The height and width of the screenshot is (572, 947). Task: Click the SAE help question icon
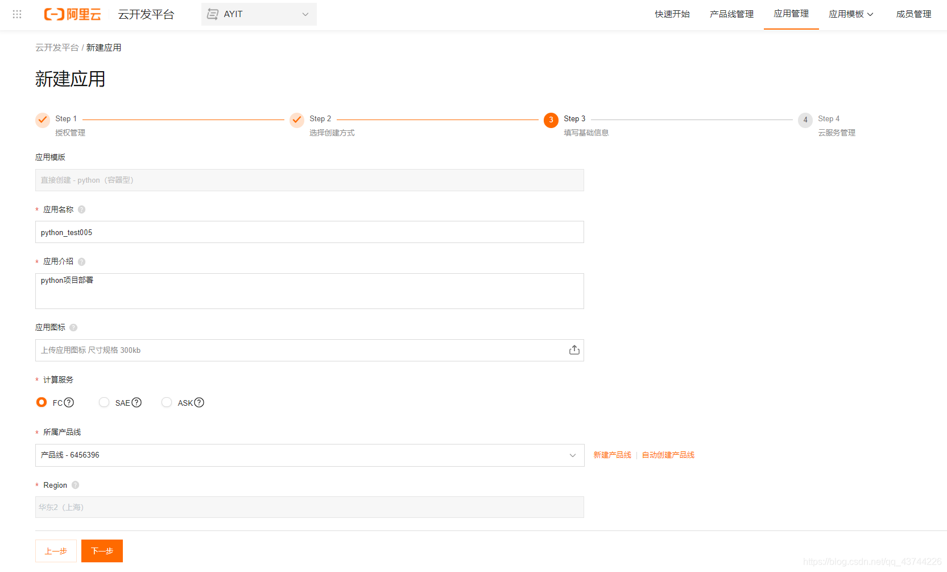tap(137, 402)
